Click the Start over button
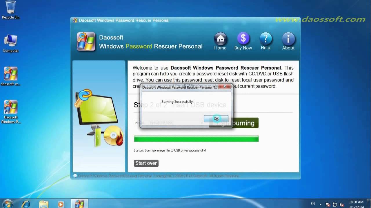Image resolution: width=371 pixels, height=208 pixels. click(146, 163)
